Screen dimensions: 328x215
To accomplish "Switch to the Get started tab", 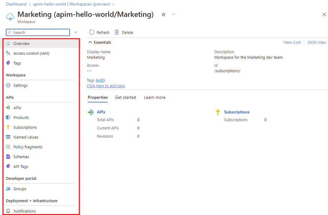I will click(x=125, y=98).
